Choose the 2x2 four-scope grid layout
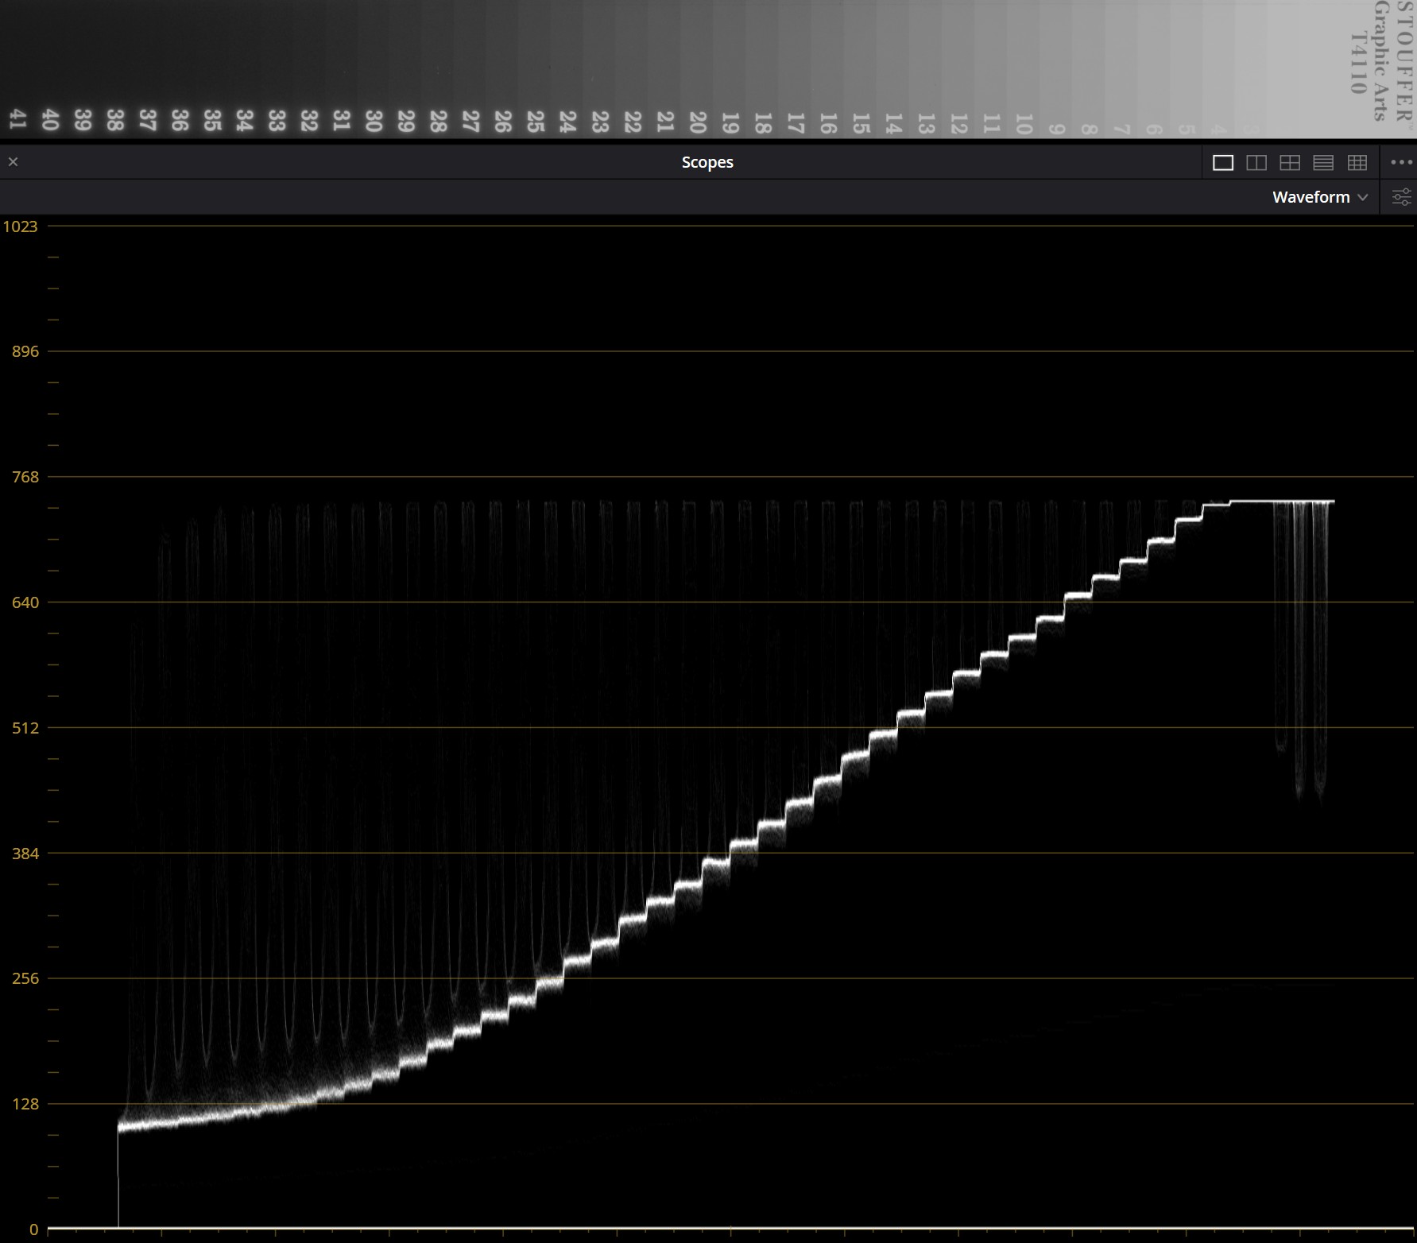 tap(1290, 163)
